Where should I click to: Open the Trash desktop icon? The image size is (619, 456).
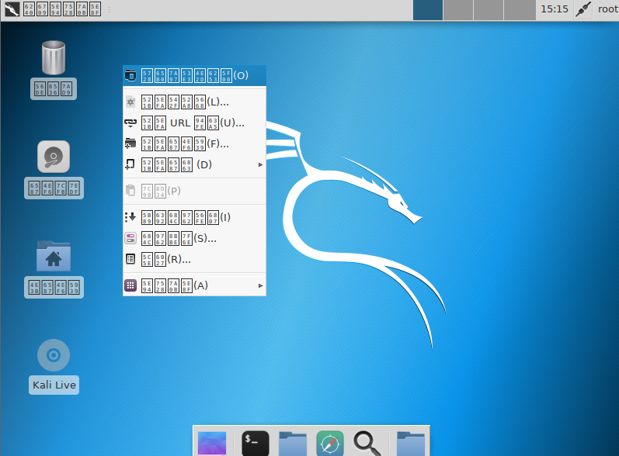[x=54, y=57]
